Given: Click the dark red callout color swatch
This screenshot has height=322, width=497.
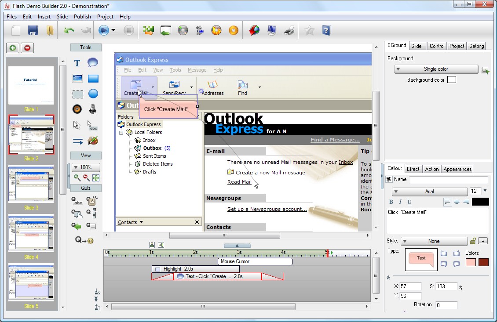Looking at the screenshot, I should 483,262.
